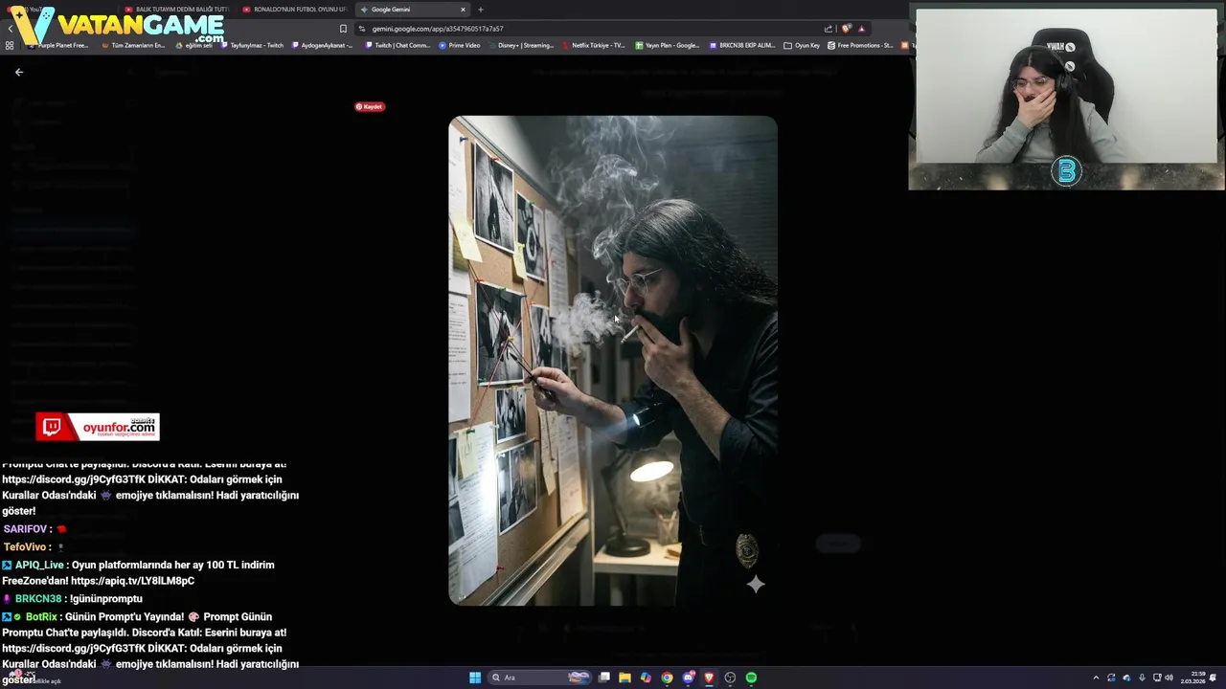Open OBS Studio from taskbar
The width and height of the screenshot is (1226, 689).
coord(730,678)
